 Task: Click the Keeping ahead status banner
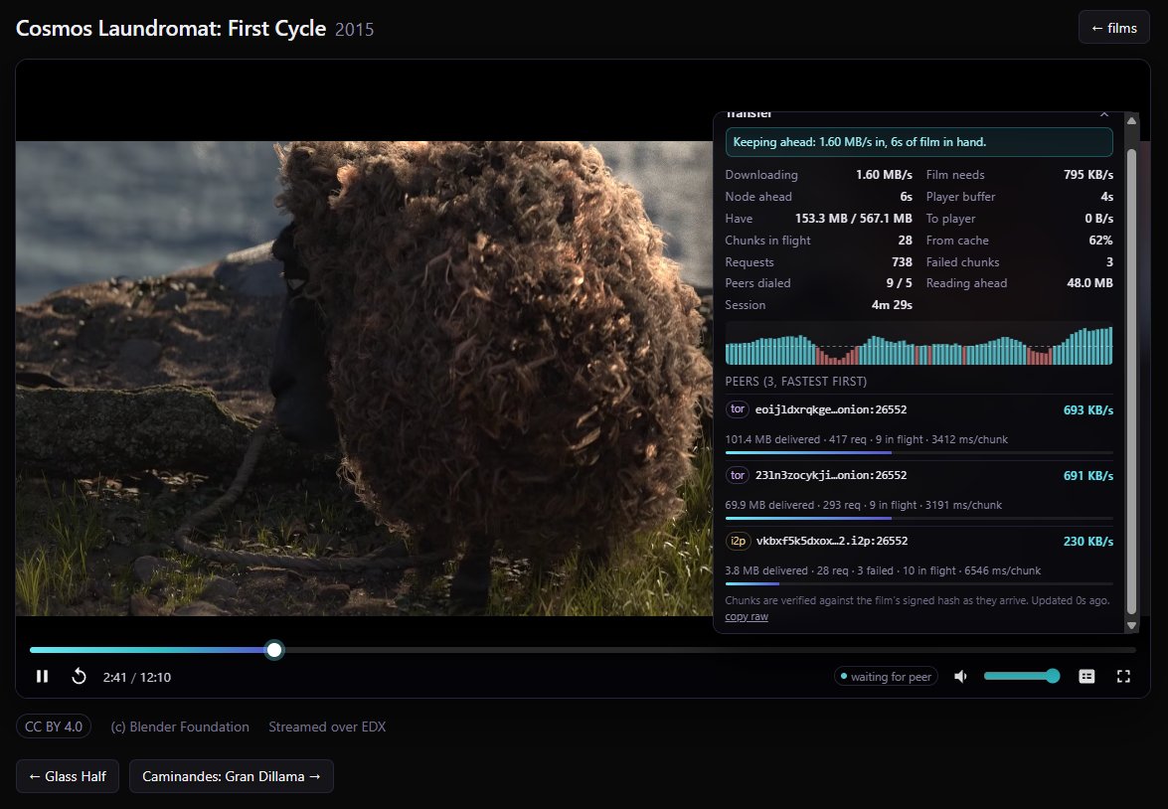coord(919,142)
